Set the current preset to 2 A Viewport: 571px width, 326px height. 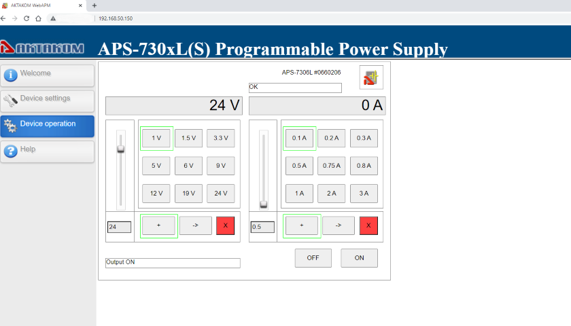pos(332,194)
